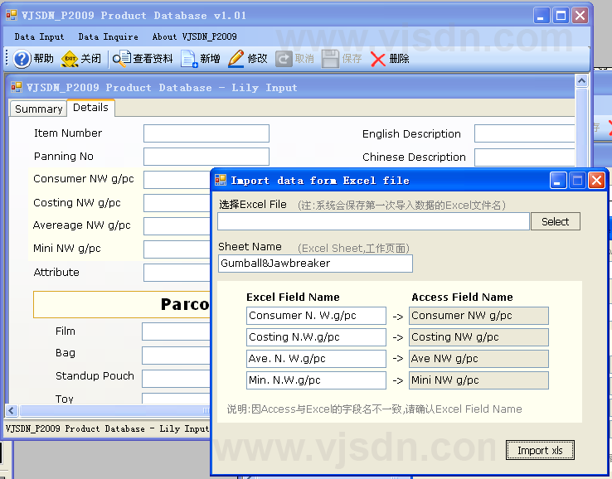
Task: Click the '选择Excel File' label
Action: click(x=253, y=205)
